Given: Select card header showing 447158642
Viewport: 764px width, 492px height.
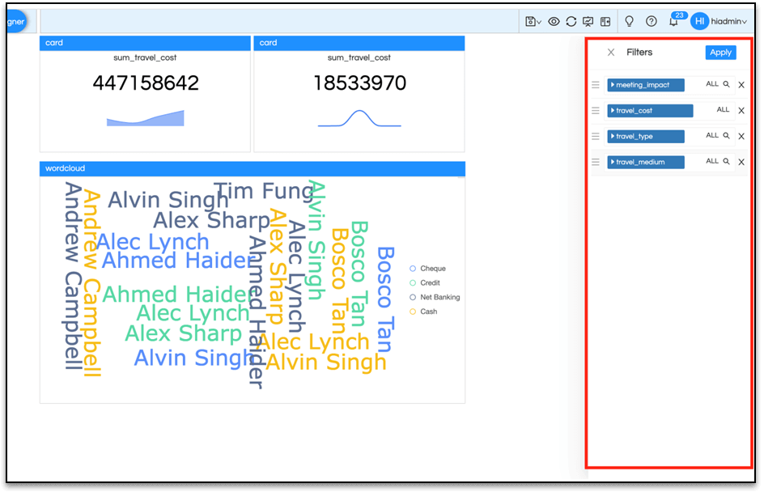Looking at the screenshot, I should pyautogui.click(x=145, y=43).
